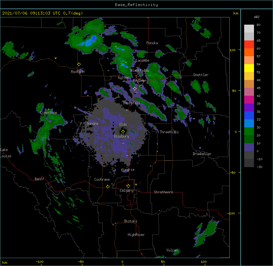Click the ThreeHills label
This screenshot has width=273, height=266.
point(169,132)
